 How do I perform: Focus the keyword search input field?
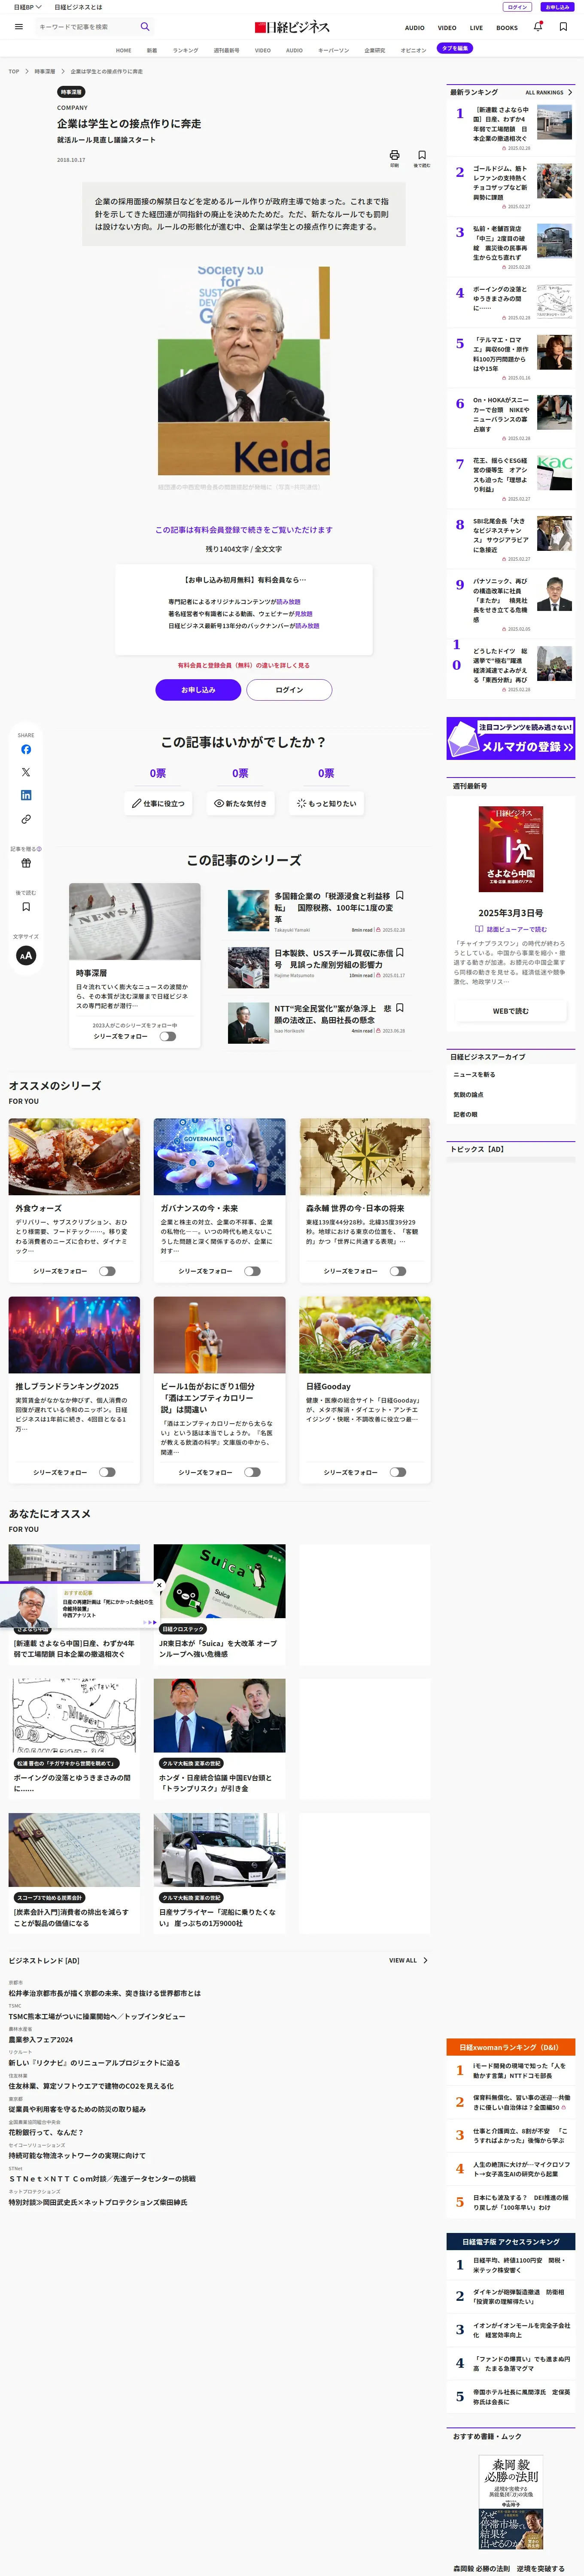(x=85, y=27)
